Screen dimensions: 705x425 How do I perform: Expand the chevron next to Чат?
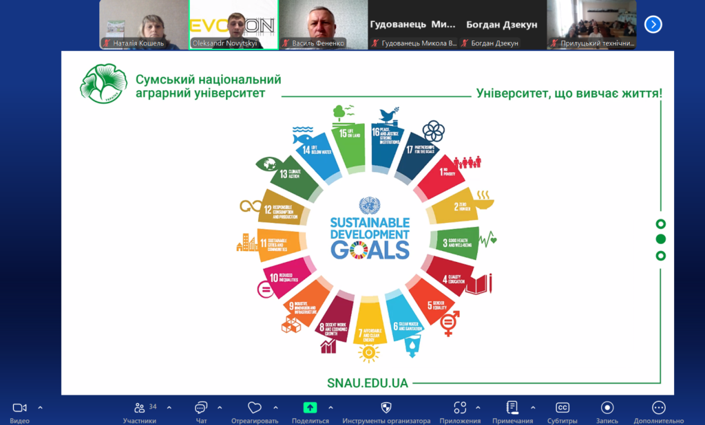220,407
